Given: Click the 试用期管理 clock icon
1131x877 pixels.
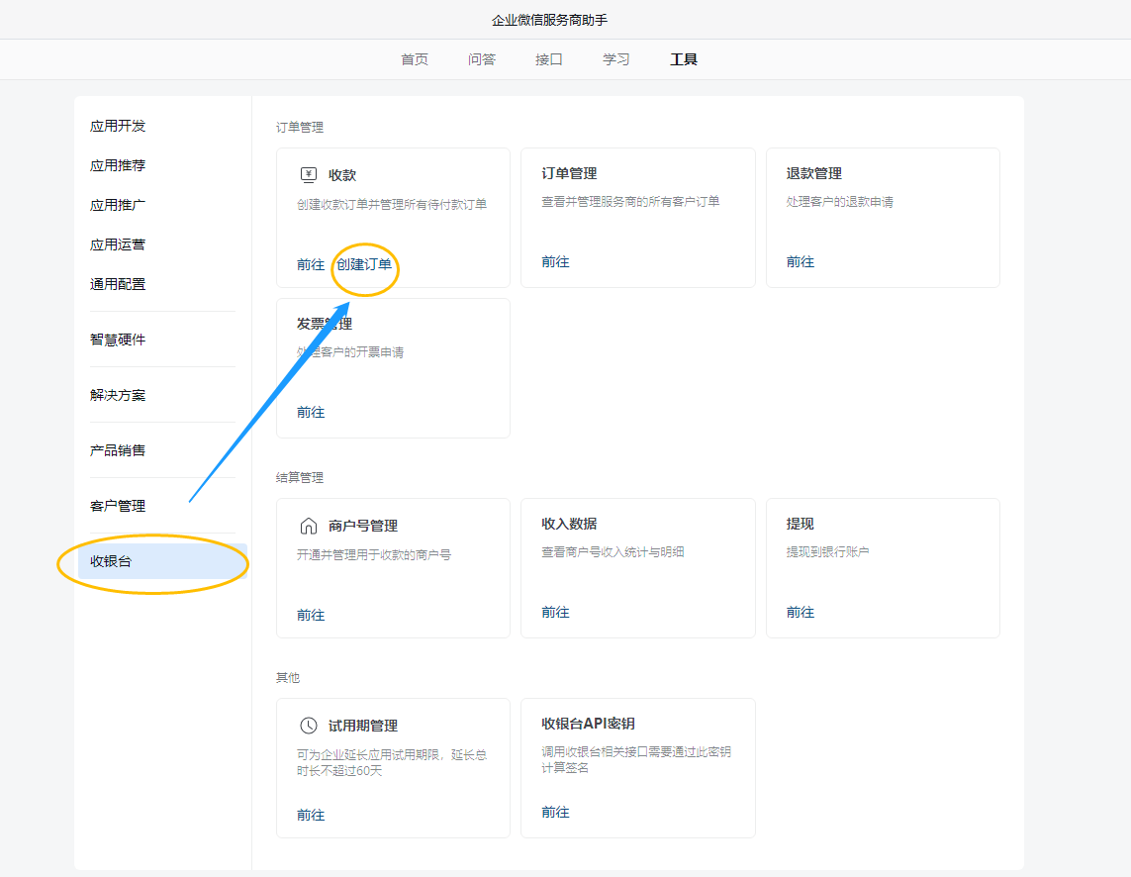Looking at the screenshot, I should pyautogui.click(x=308, y=726).
